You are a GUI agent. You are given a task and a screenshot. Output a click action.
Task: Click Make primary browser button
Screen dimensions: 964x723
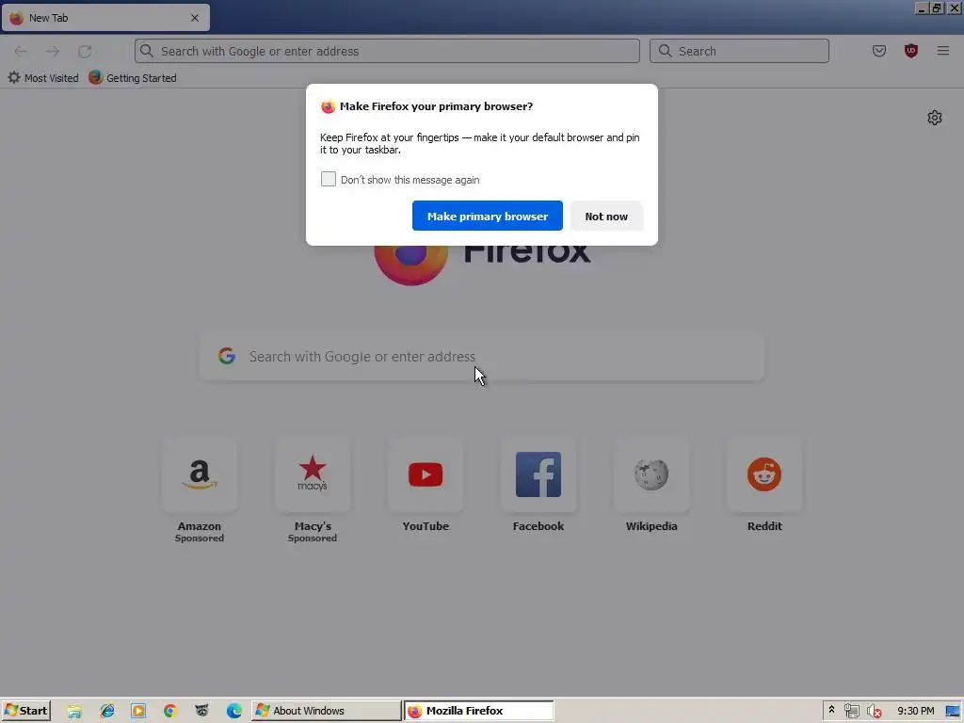pos(487,216)
